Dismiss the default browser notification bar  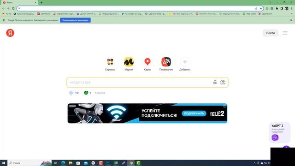[x=291, y=20]
